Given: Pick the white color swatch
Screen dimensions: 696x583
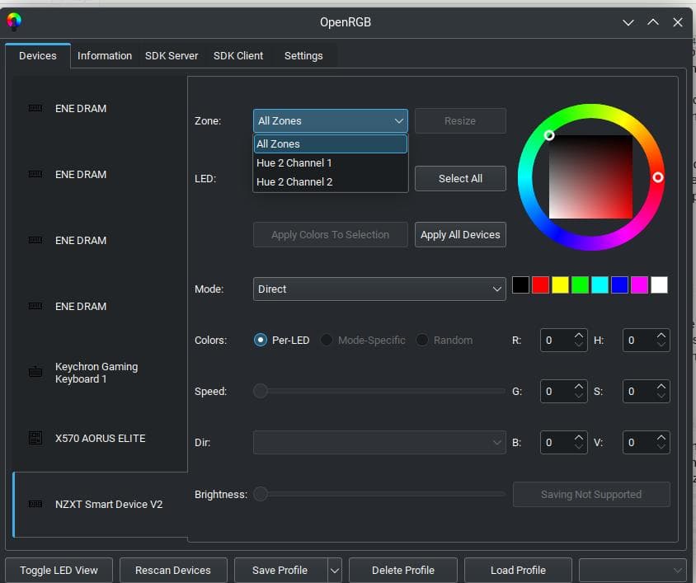Looking at the screenshot, I should tap(659, 284).
